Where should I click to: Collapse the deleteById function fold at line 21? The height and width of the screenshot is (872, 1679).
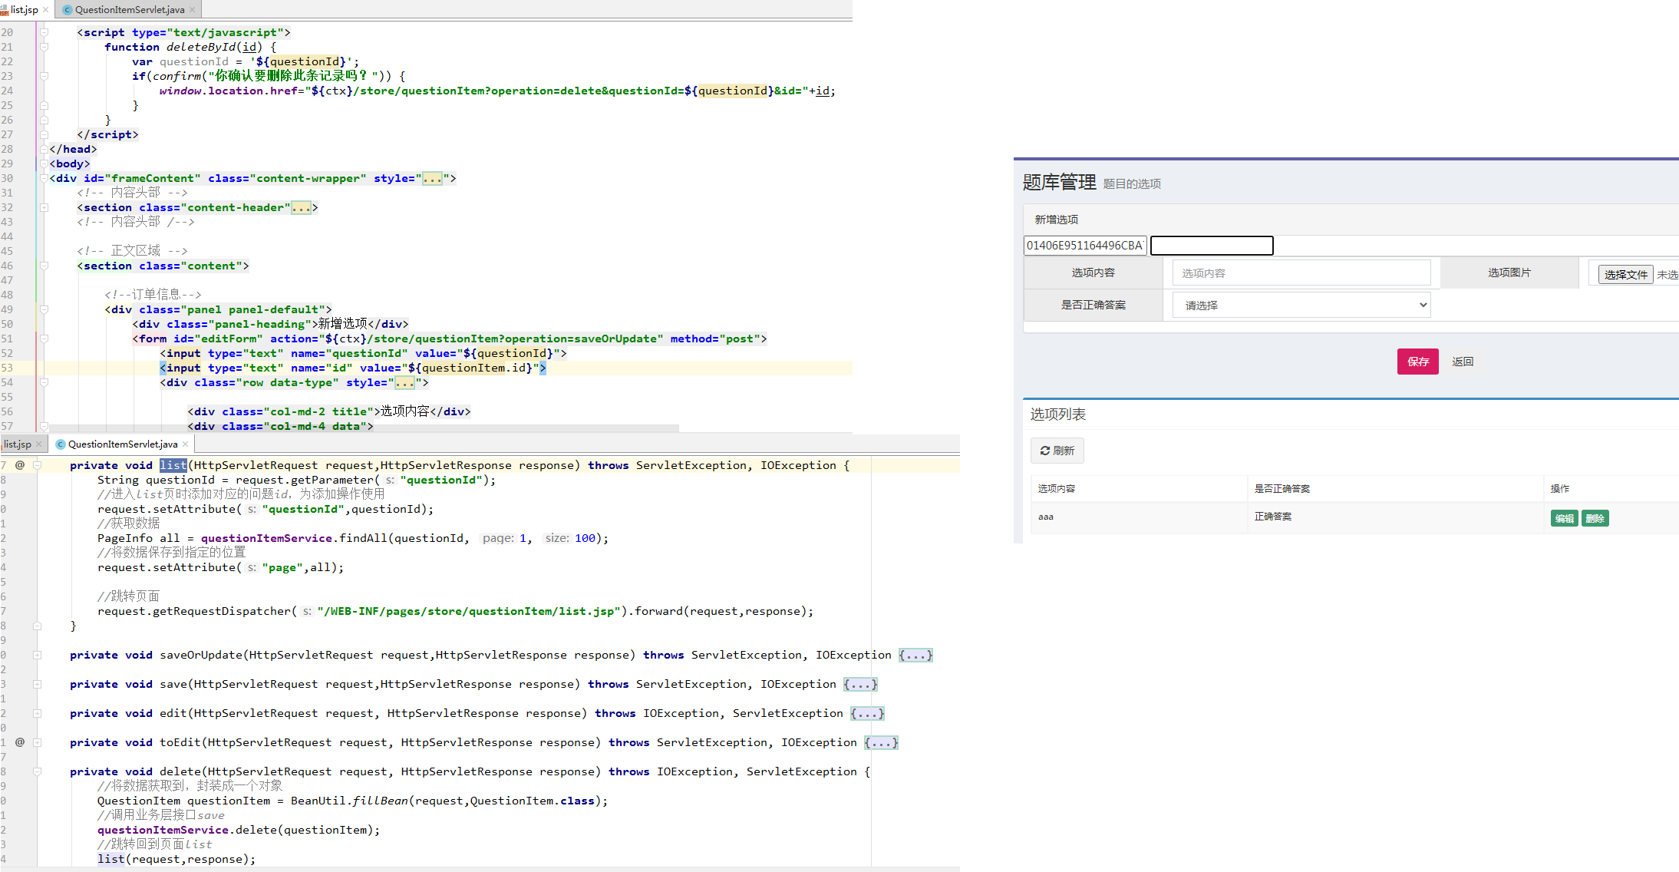pyautogui.click(x=45, y=47)
